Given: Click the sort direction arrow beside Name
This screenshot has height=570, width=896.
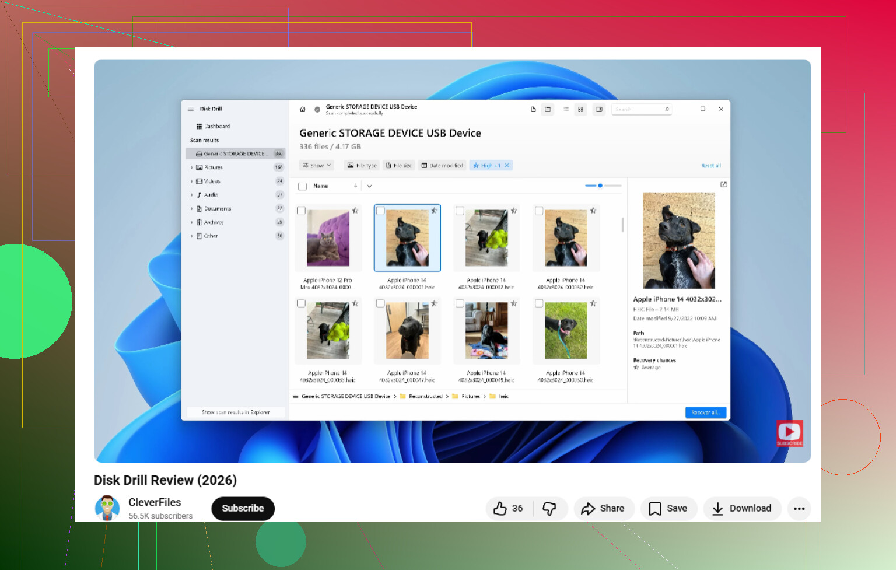Looking at the screenshot, I should click(355, 186).
